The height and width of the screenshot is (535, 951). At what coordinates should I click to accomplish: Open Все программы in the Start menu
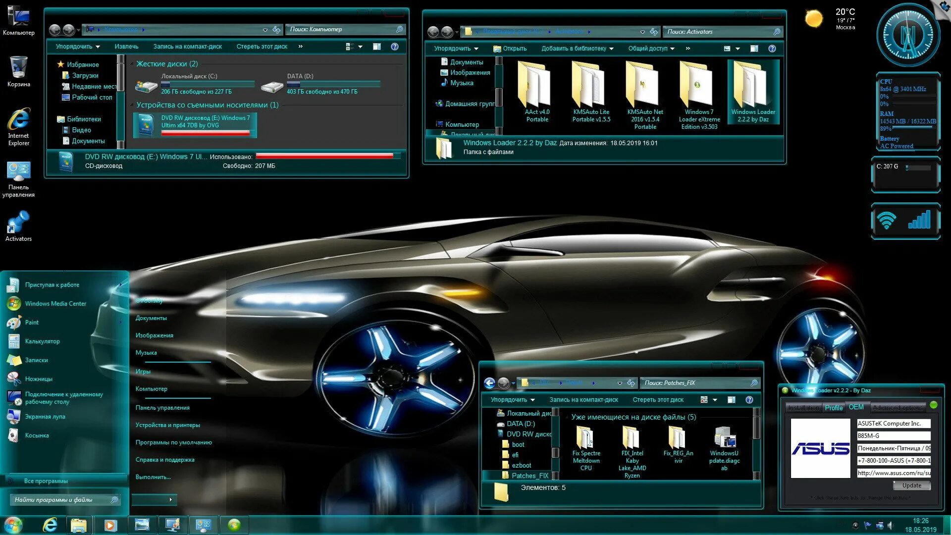point(46,481)
